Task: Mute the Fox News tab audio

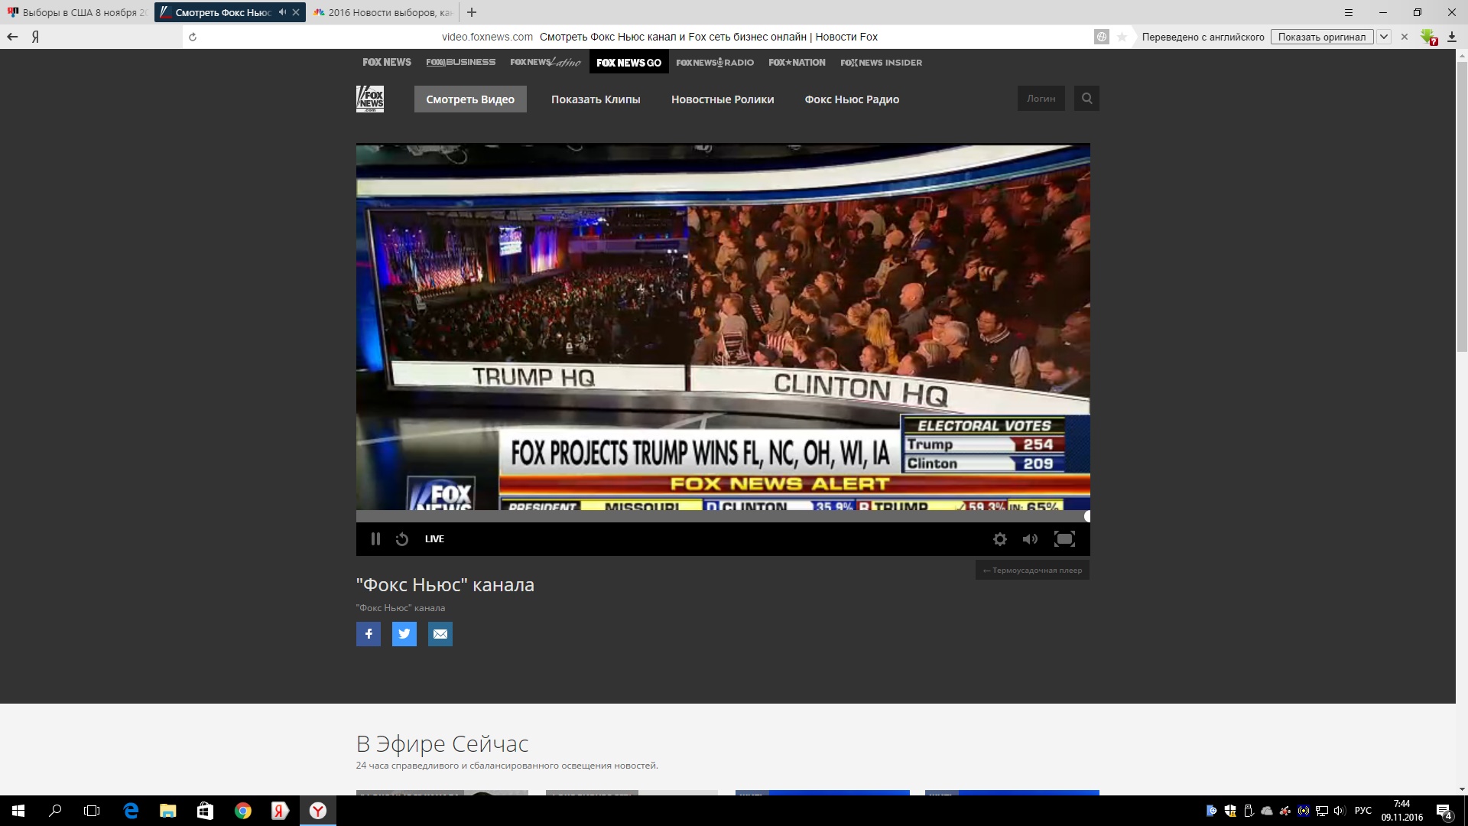Action: (x=282, y=12)
